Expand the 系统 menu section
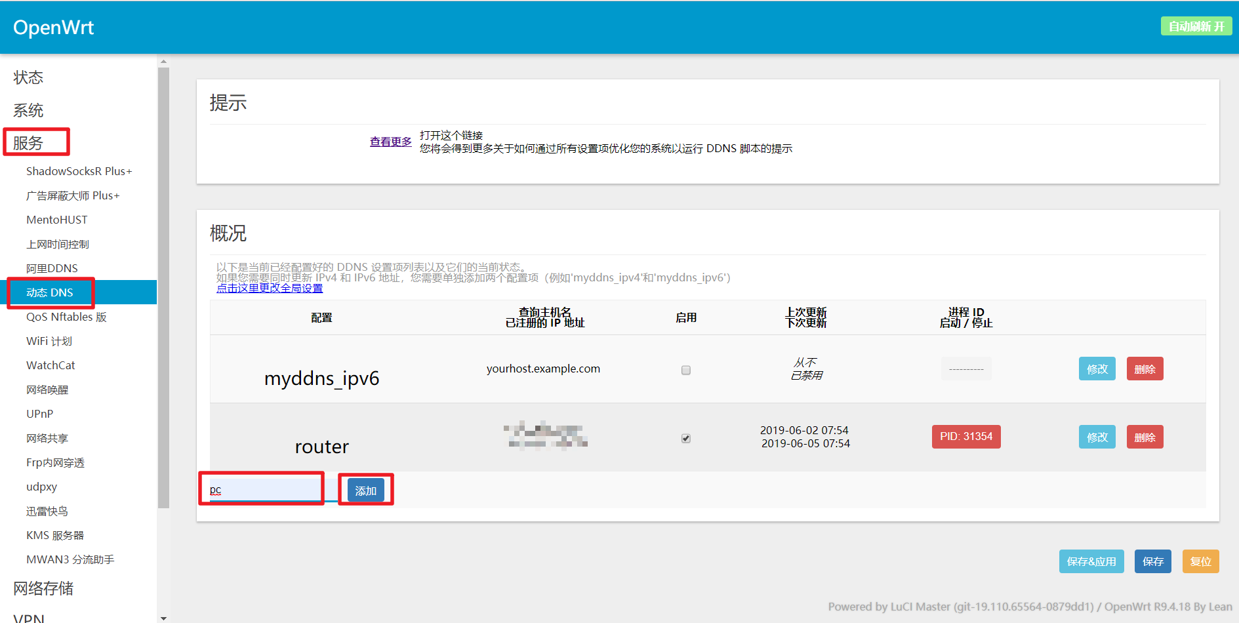 pyautogui.click(x=28, y=110)
